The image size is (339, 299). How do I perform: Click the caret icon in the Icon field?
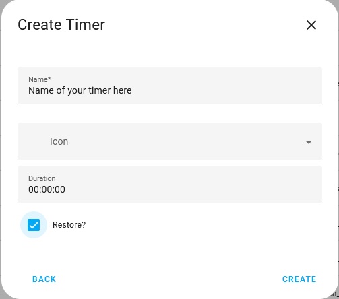(309, 142)
